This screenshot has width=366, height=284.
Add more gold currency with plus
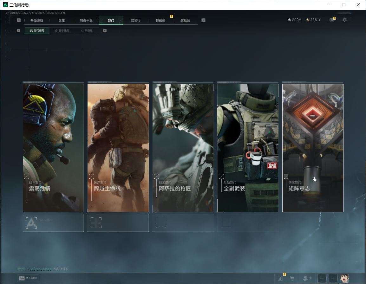tap(320, 20)
